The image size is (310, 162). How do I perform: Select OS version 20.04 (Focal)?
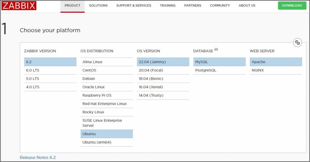163,70
